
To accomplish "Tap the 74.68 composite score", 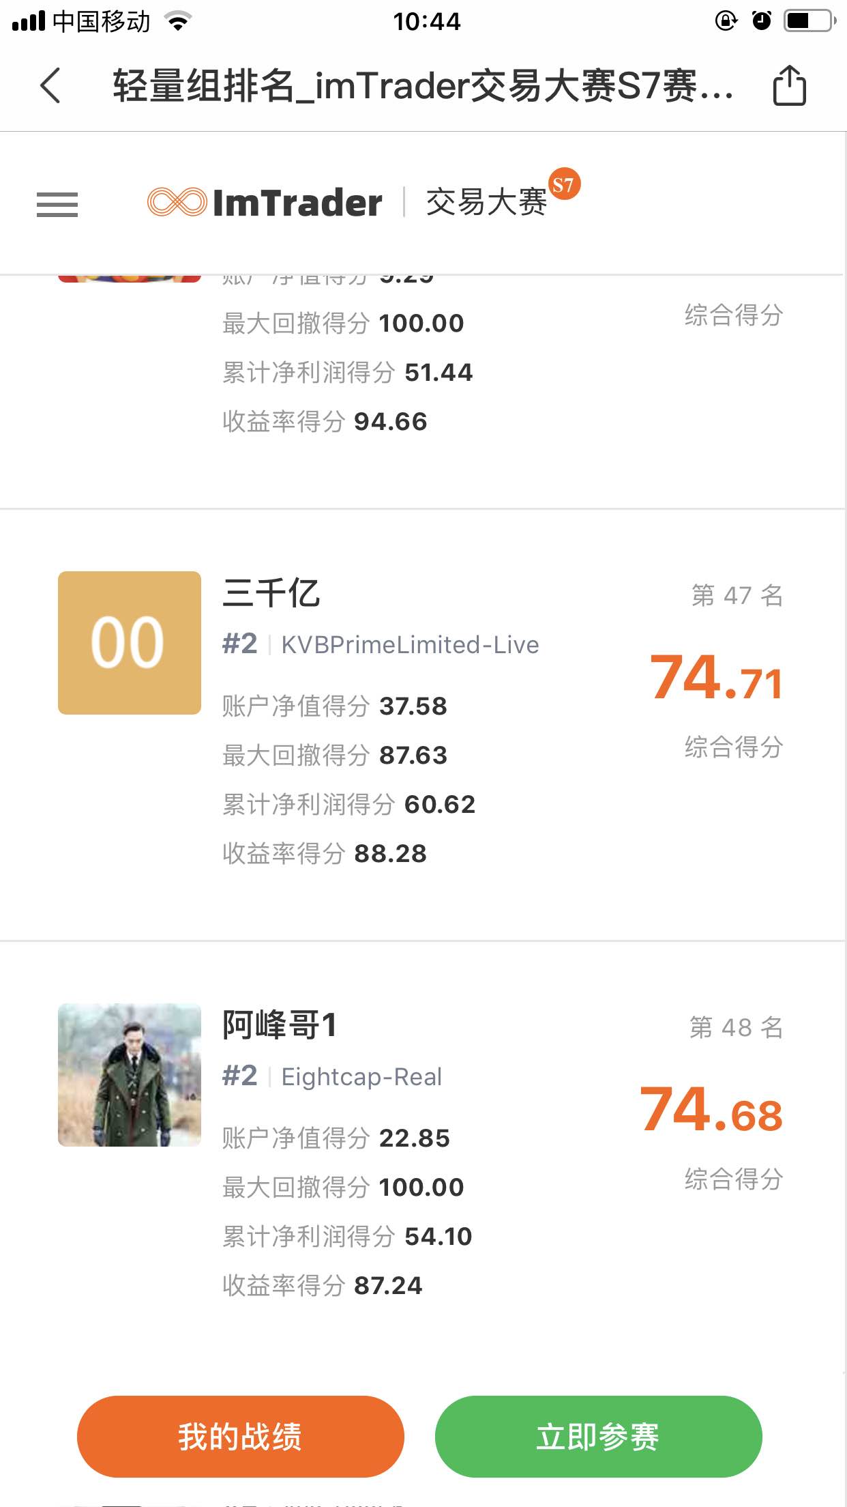I will coord(711,1109).
